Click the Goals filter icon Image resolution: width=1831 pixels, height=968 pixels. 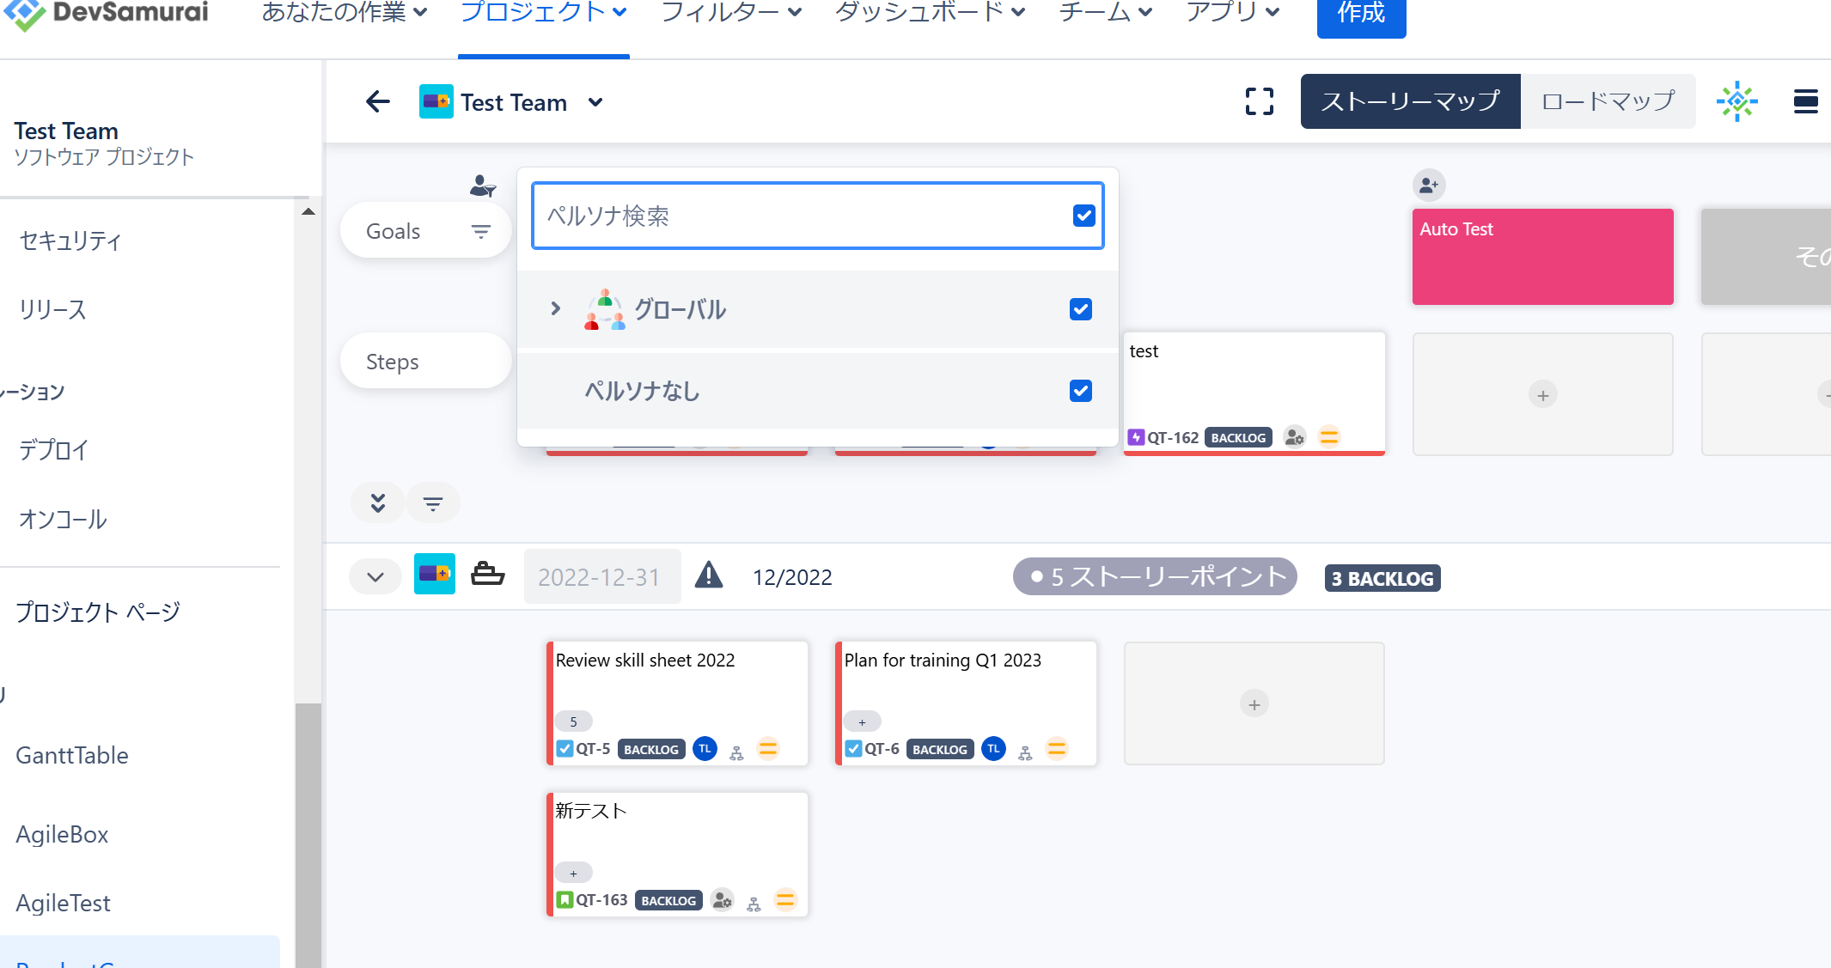(481, 231)
